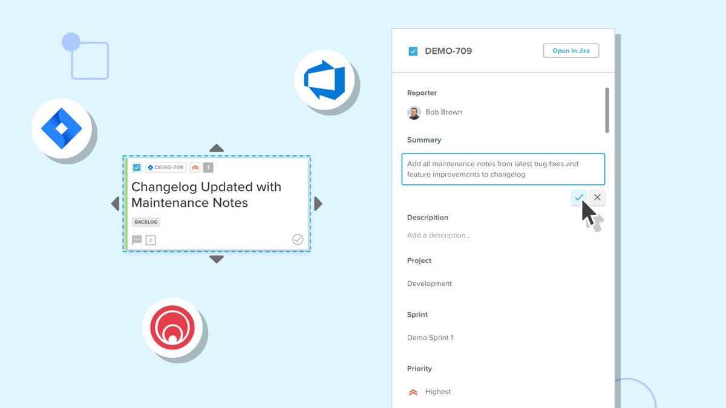Click the Project field label
The width and height of the screenshot is (726, 408).
[x=419, y=261]
